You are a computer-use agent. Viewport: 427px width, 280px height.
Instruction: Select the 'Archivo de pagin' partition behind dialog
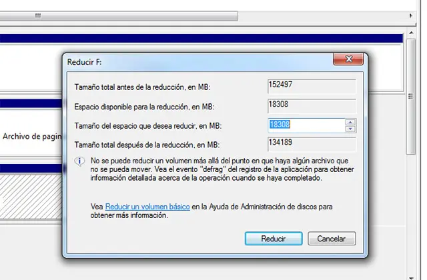click(30, 136)
